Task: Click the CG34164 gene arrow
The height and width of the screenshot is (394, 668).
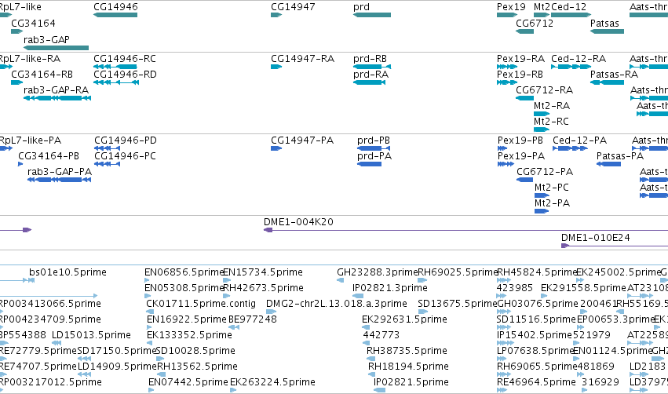Action: (x=17, y=31)
